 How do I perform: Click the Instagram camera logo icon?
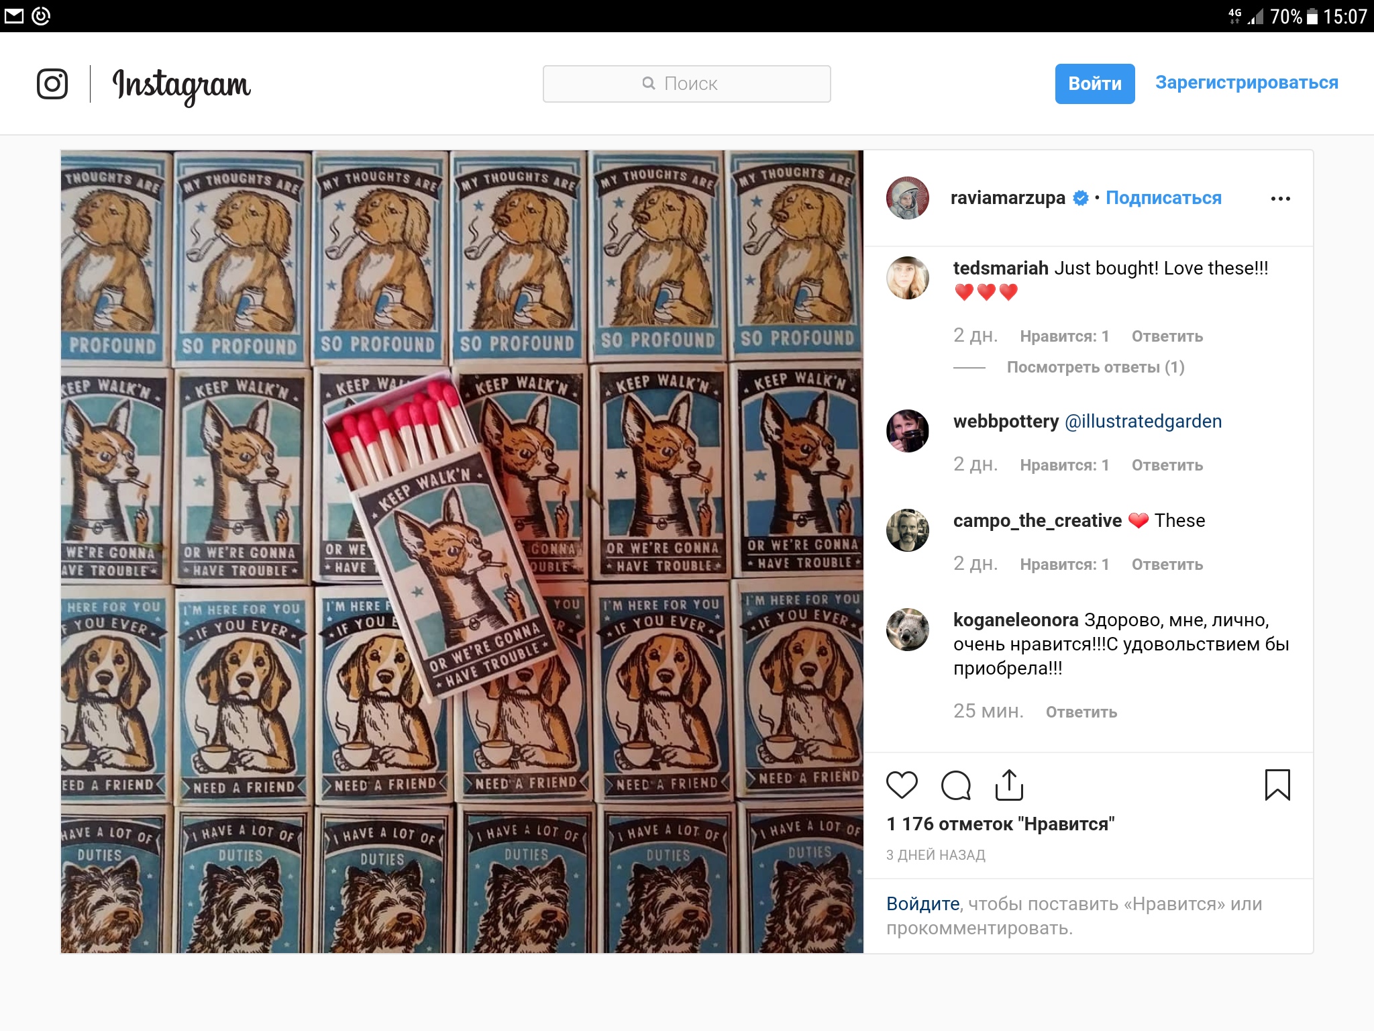[x=52, y=84]
